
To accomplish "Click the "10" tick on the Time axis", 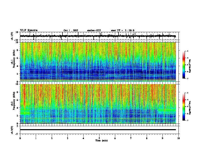I will tap(178, 138).
